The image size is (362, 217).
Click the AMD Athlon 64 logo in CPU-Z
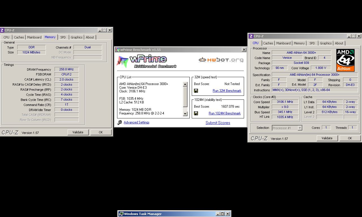(345, 60)
